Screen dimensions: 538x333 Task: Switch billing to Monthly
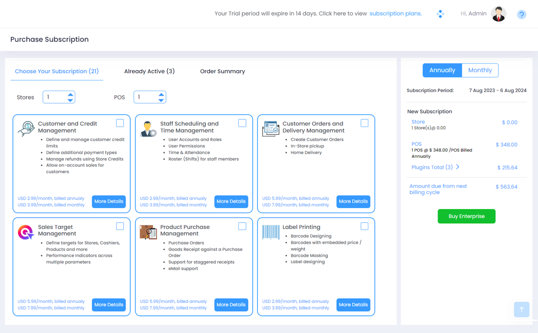pos(480,70)
